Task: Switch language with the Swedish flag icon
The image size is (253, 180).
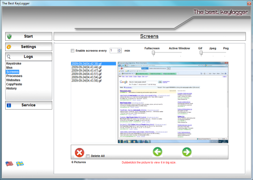Action: (x=20, y=164)
